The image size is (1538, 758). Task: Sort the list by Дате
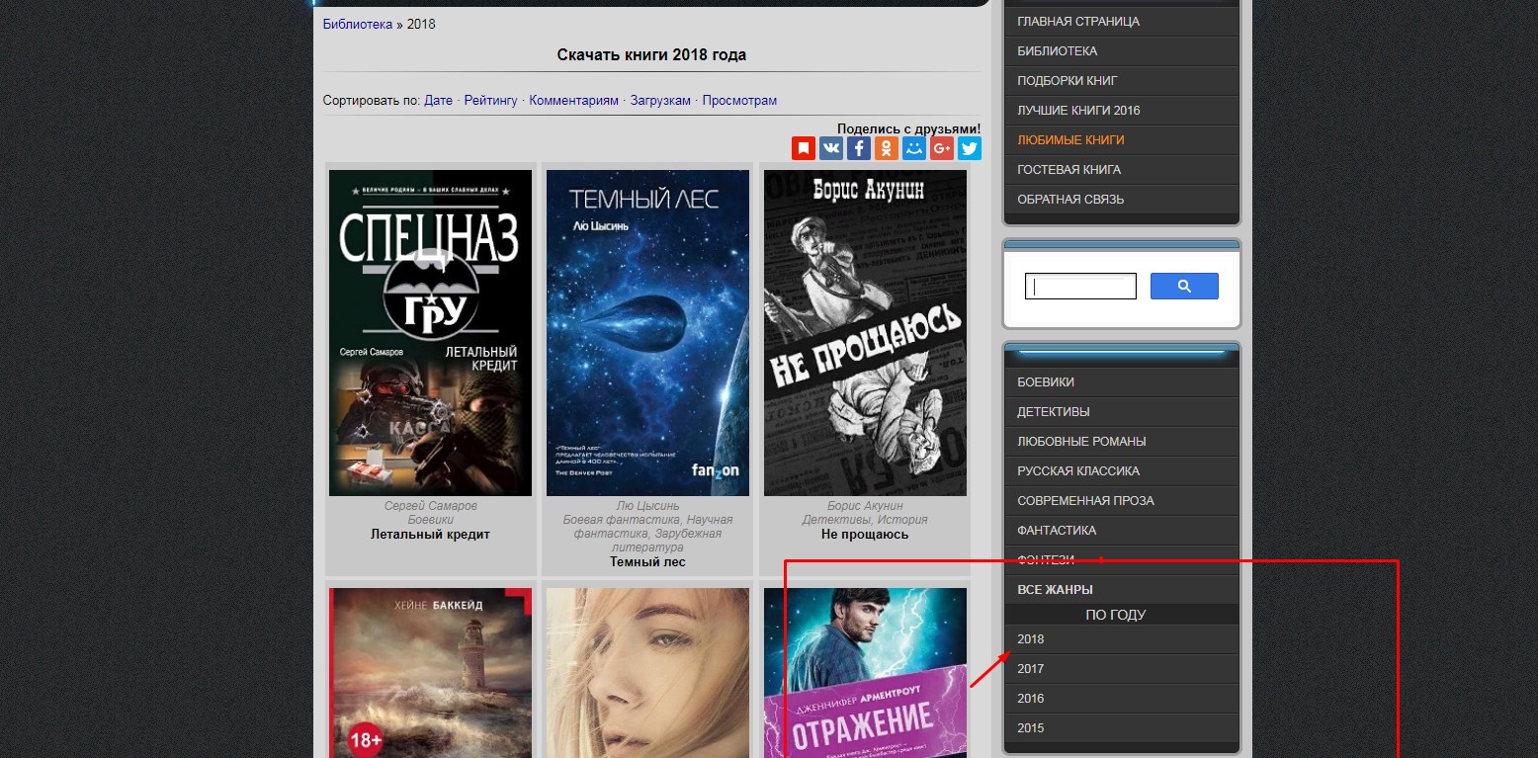click(x=438, y=101)
